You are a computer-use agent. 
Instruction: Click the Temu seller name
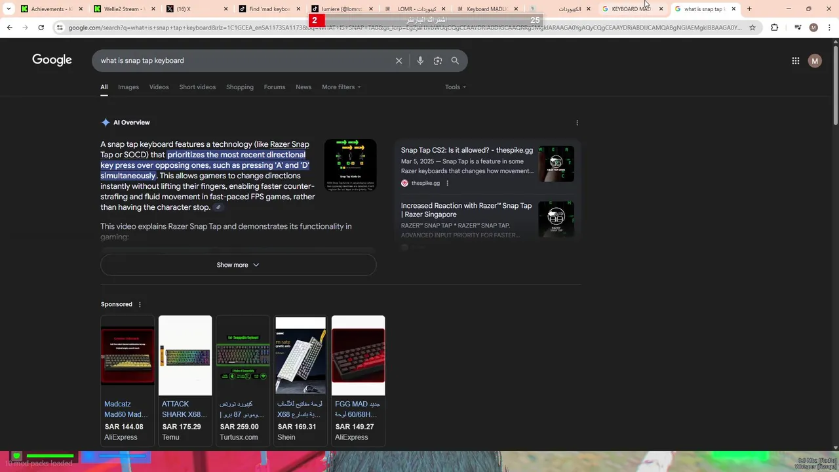point(170,437)
